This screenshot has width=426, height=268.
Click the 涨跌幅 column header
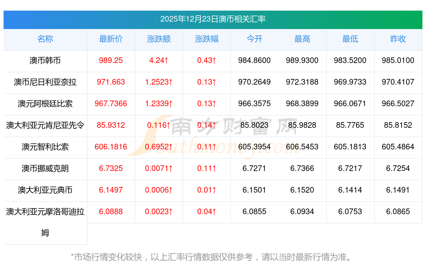(207, 39)
